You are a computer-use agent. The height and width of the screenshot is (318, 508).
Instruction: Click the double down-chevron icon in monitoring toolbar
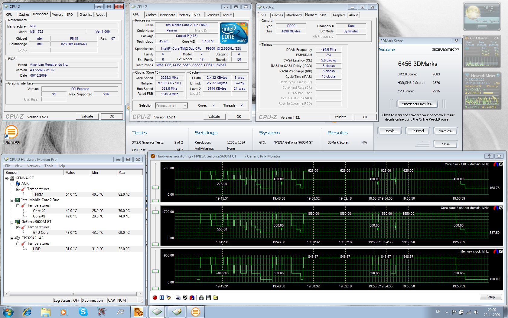tap(185, 298)
